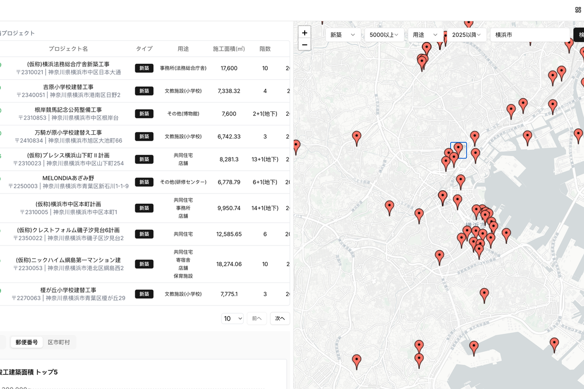
Task: Zoom out of the map with minus button
Action: (305, 45)
